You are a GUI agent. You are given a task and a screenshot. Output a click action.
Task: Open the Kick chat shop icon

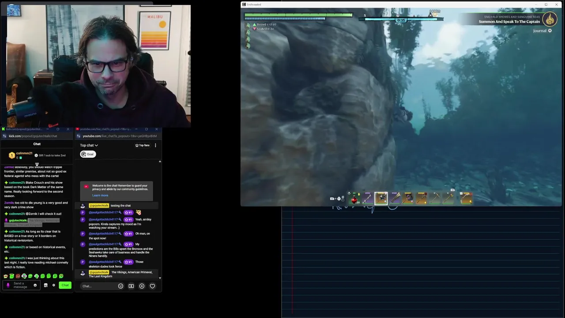click(45, 285)
